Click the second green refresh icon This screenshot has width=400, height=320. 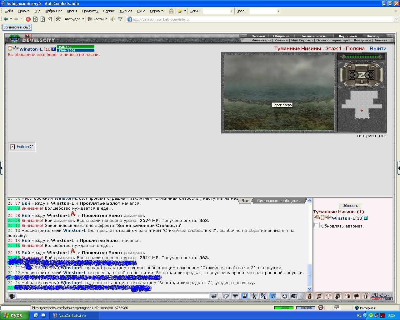click(x=43, y=19)
